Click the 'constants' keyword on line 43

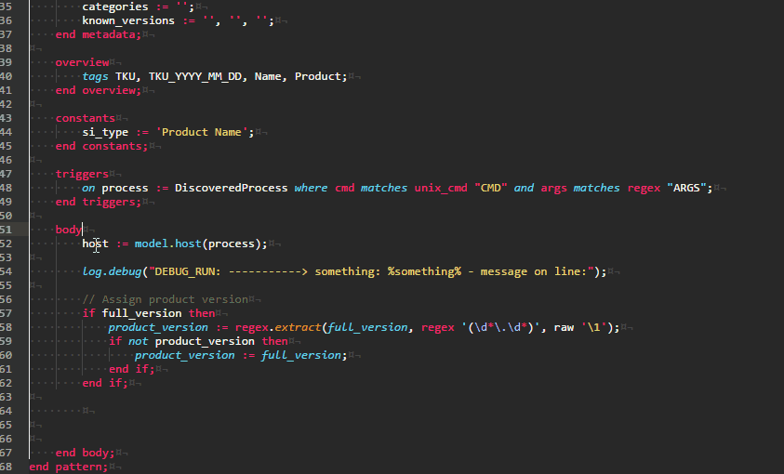click(85, 118)
